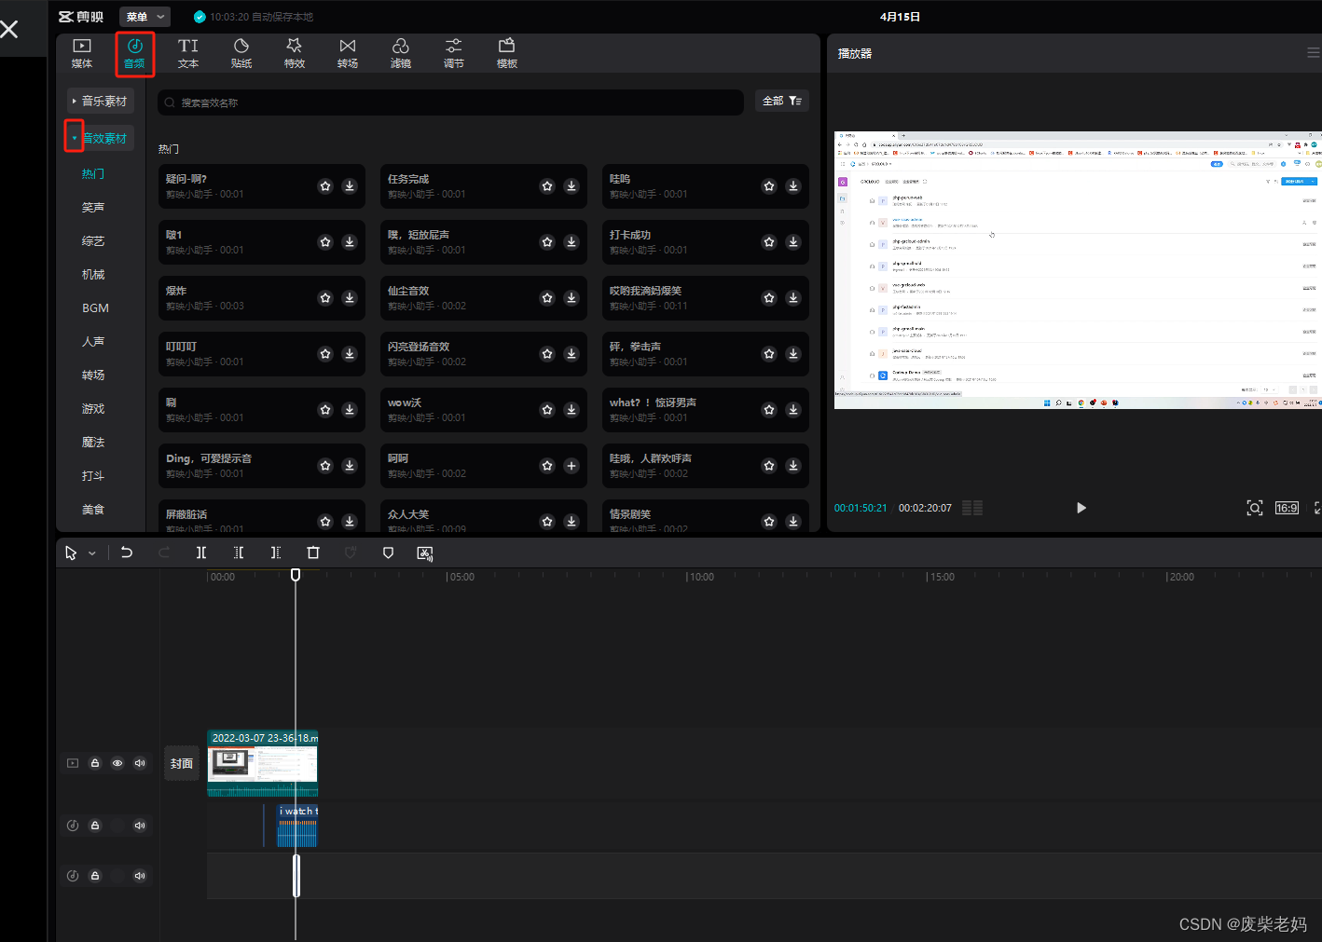Open the 16:9 aspect ratio selector

pyautogui.click(x=1287, y=508)
